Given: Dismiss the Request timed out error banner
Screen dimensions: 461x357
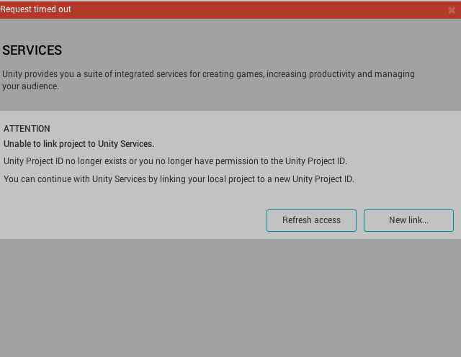Looking at the screenshot, I should (x=452, y=10).
